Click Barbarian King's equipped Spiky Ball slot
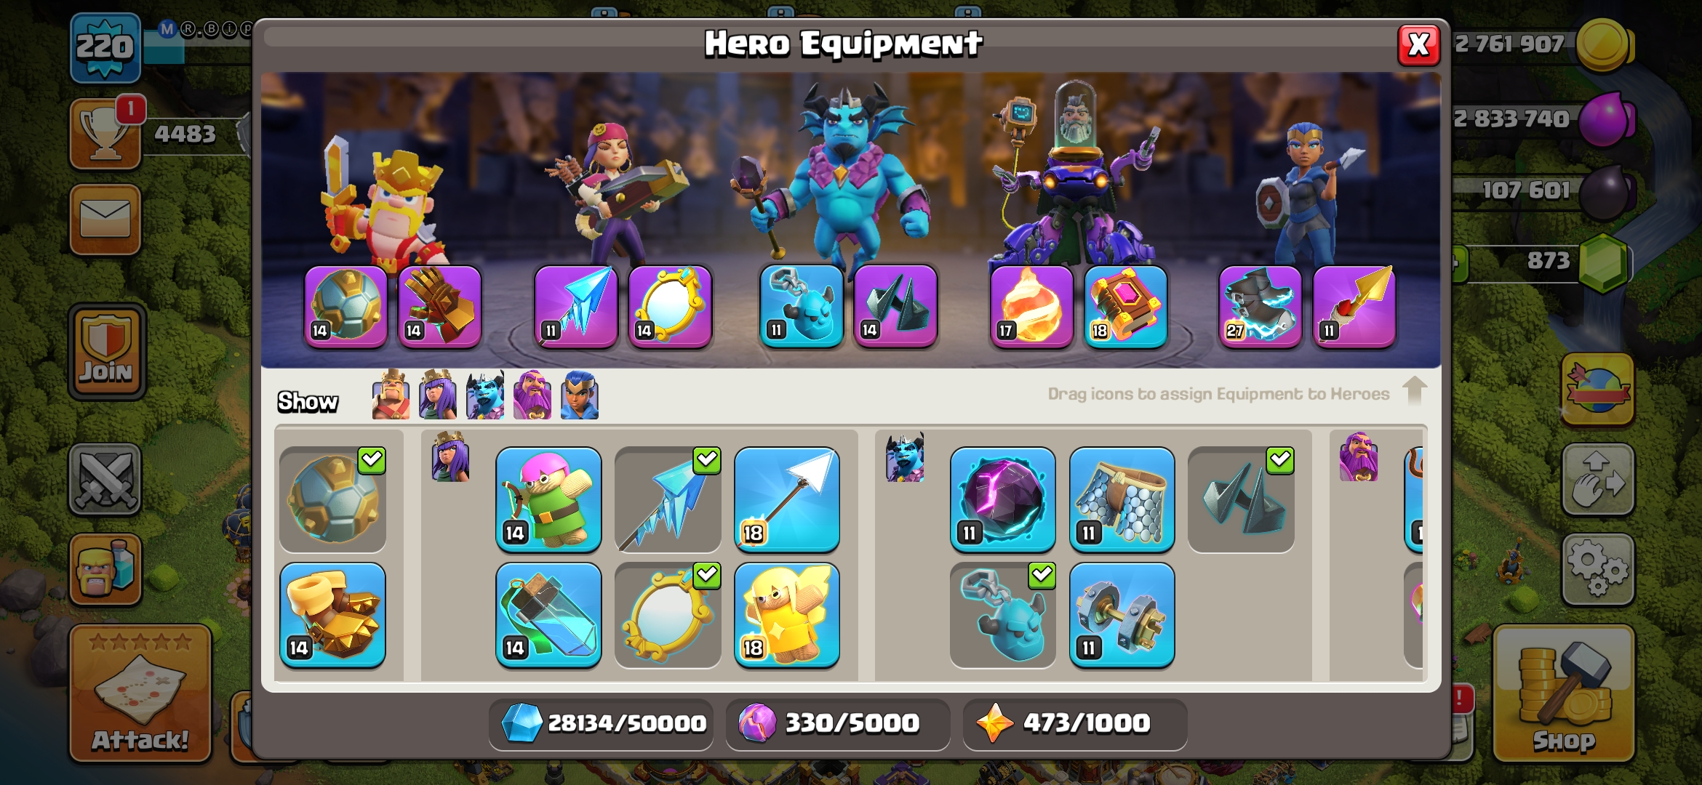Viewport: 1702px width, 785px height. click(x=346, y=307)
